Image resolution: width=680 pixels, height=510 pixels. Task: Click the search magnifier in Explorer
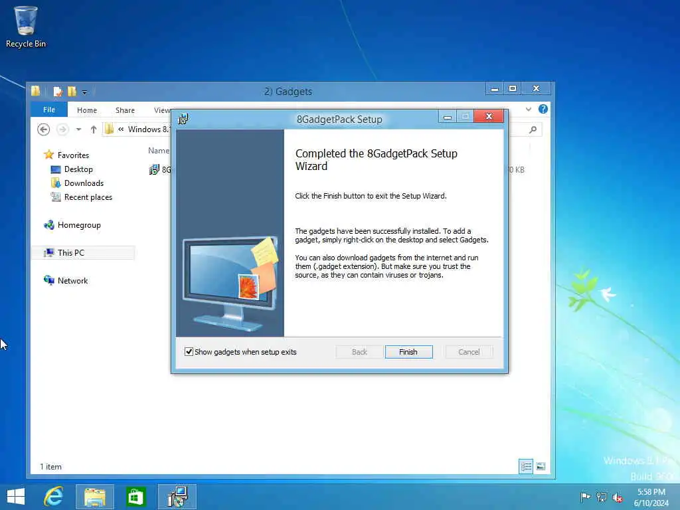click(x=533, y=129)
